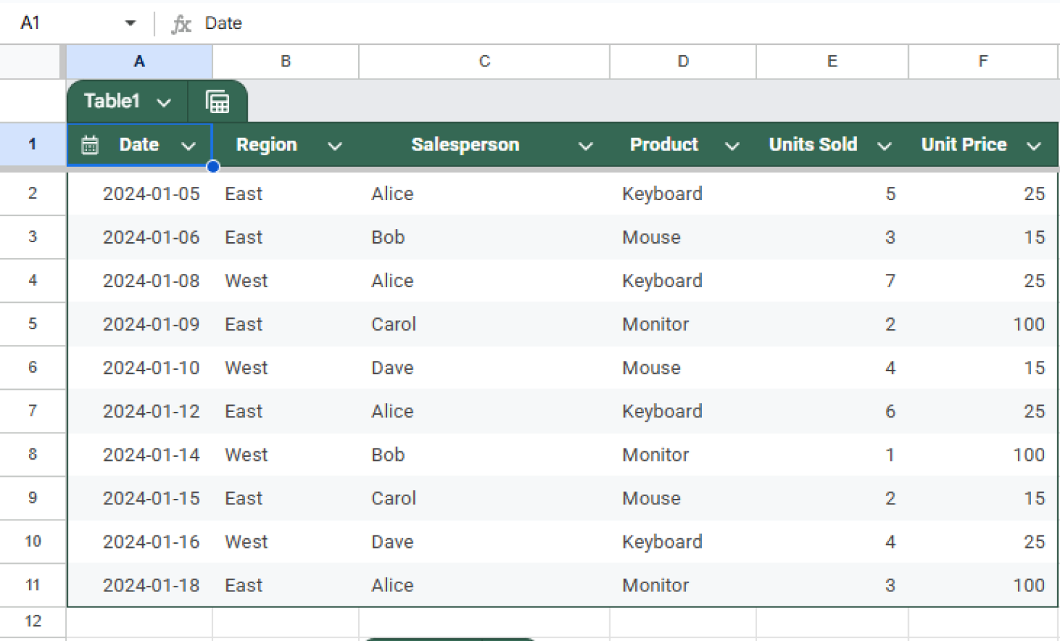Click the Monitor cell in Carol's row 5

[655, 324]
